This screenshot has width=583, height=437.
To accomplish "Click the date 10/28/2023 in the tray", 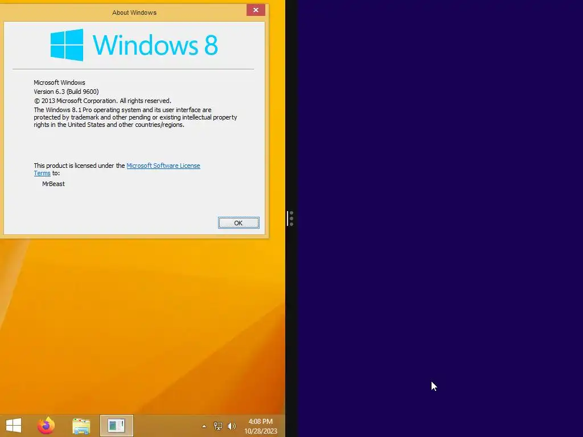I will [x=261, y=431].
